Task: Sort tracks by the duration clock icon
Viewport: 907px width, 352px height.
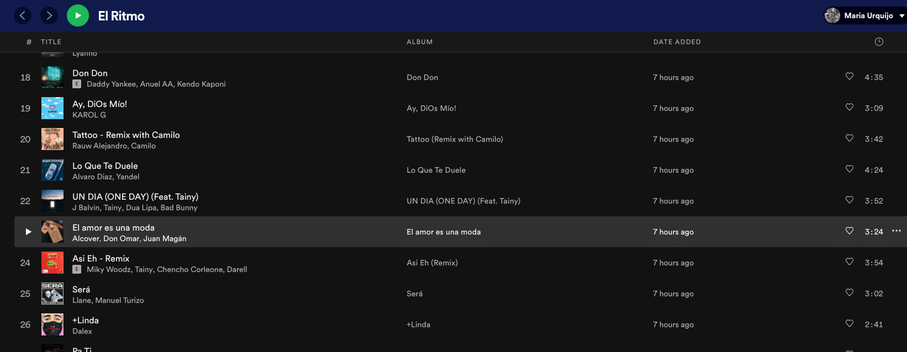Action: coord(879,42)
